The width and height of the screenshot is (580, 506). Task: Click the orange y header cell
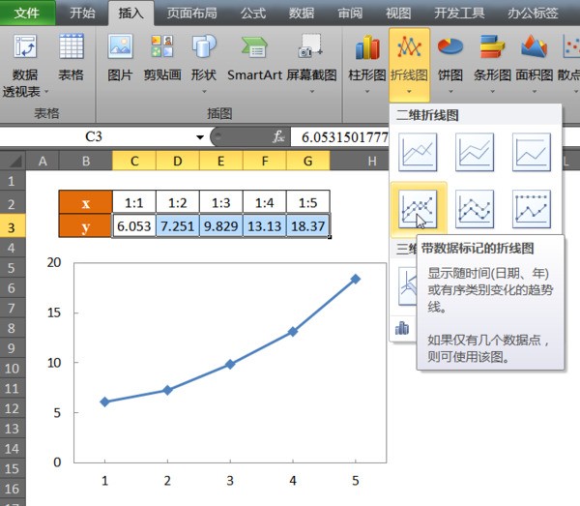(x=85, y=225)
